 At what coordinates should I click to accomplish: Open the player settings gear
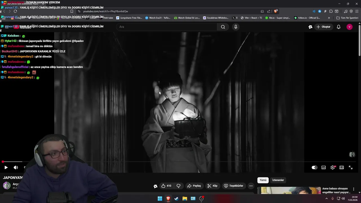coord(333,167)
